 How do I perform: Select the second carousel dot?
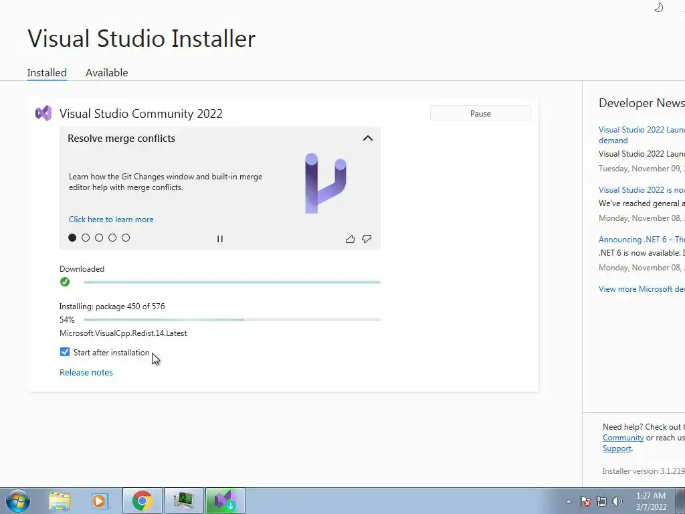point(86,238)
